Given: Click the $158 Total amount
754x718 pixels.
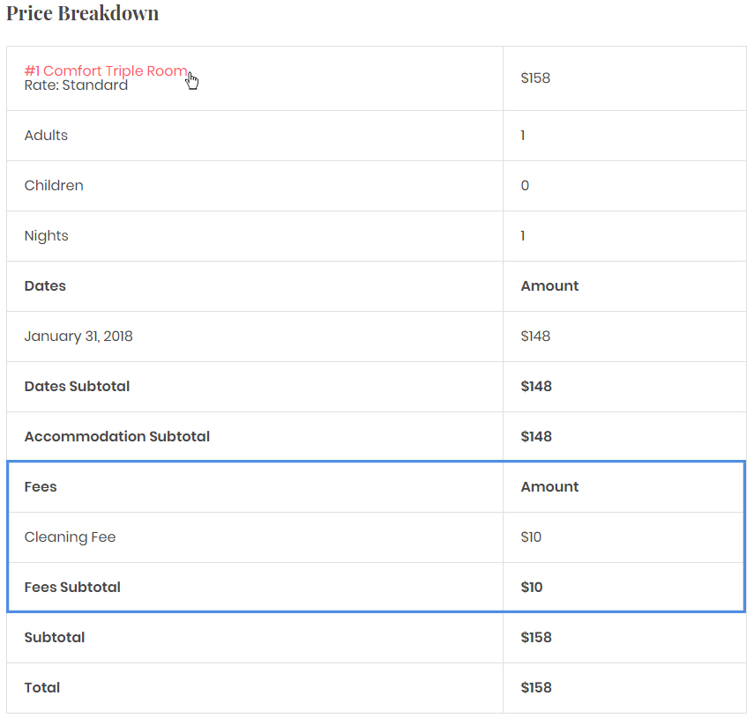Looking at the screenshot, I should click(x=536, y=688).
